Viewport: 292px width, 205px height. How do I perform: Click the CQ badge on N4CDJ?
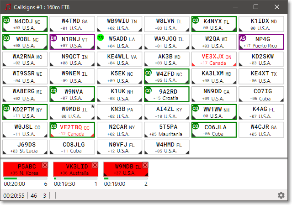coord(6,20)
